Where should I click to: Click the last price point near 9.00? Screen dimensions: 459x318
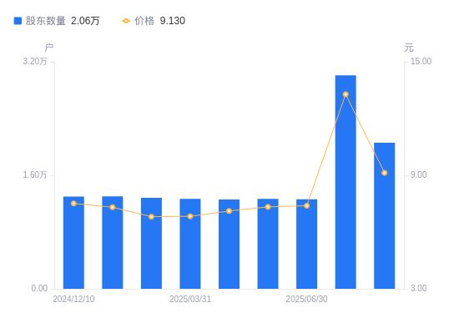click(385, 173)
